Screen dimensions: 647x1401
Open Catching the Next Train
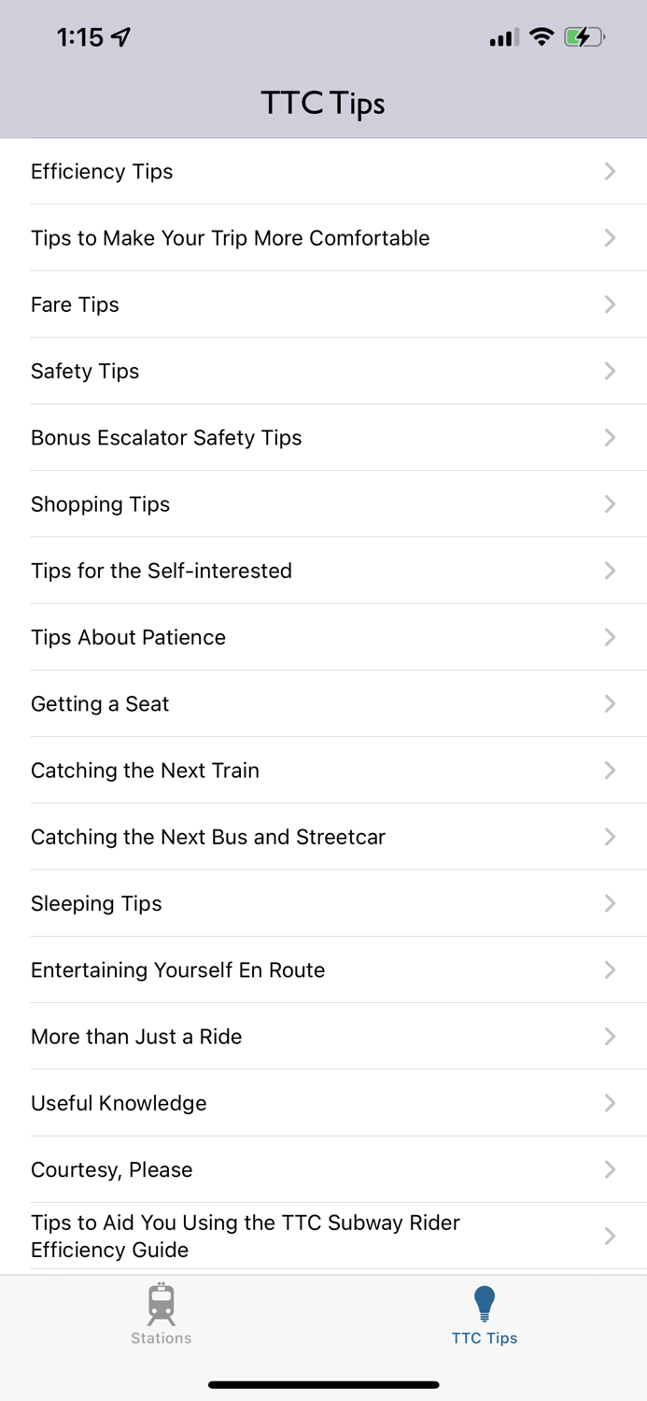click(323, 771)
